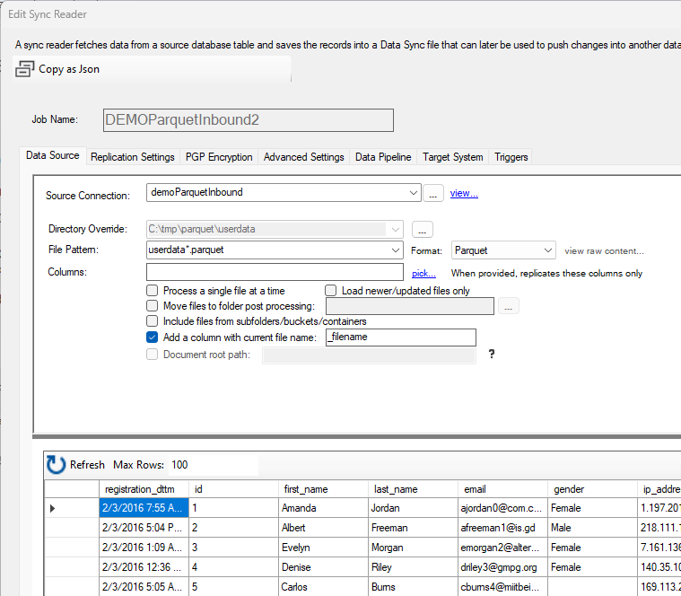Open the Data Pipeline tab
This screenshot has height=596, width=681.
[x=383, y=157]
